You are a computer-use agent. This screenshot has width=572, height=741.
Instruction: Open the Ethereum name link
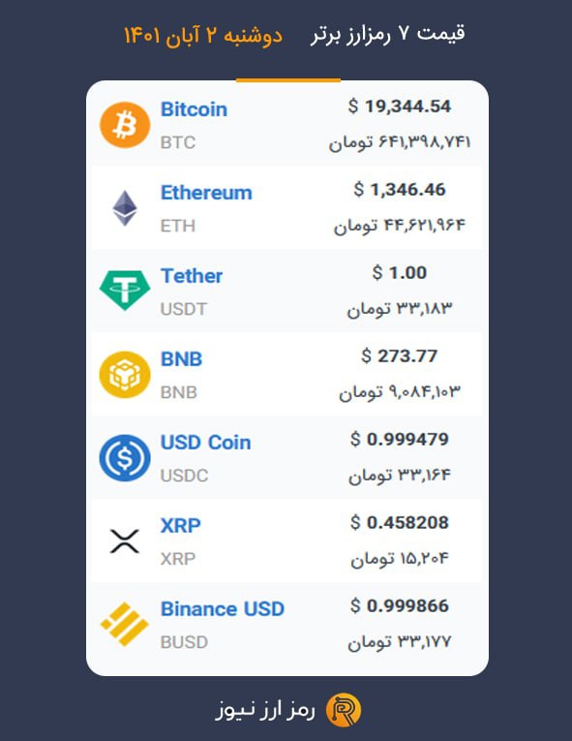(x=206, y=193)
